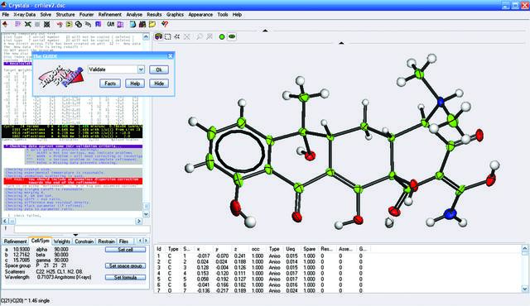Click the red undo arrow toolbar icon
Image resolution: width=530 pixels, height=306 pixels.
tap(60, 24)
